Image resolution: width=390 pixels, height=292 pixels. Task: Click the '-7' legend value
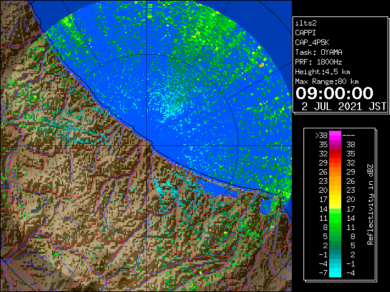[323, 273]
